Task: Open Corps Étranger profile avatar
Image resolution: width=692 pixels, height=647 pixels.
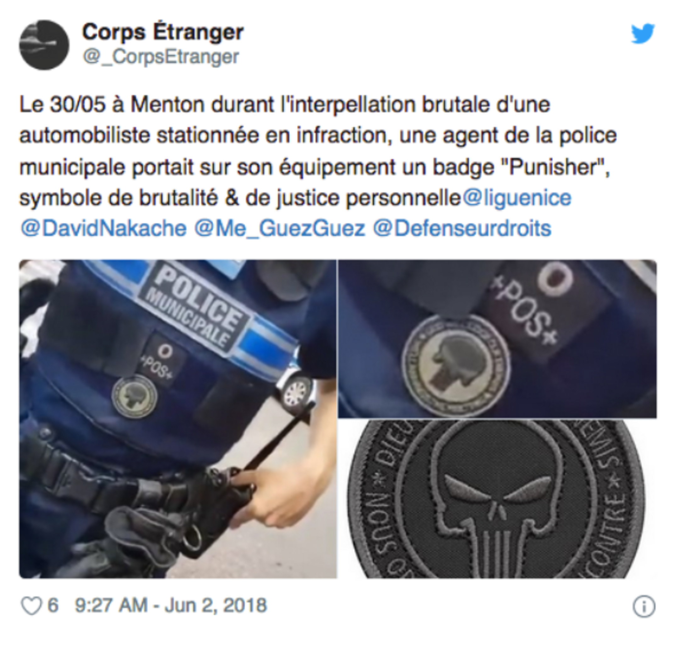Action: click(x=44, y=45)
